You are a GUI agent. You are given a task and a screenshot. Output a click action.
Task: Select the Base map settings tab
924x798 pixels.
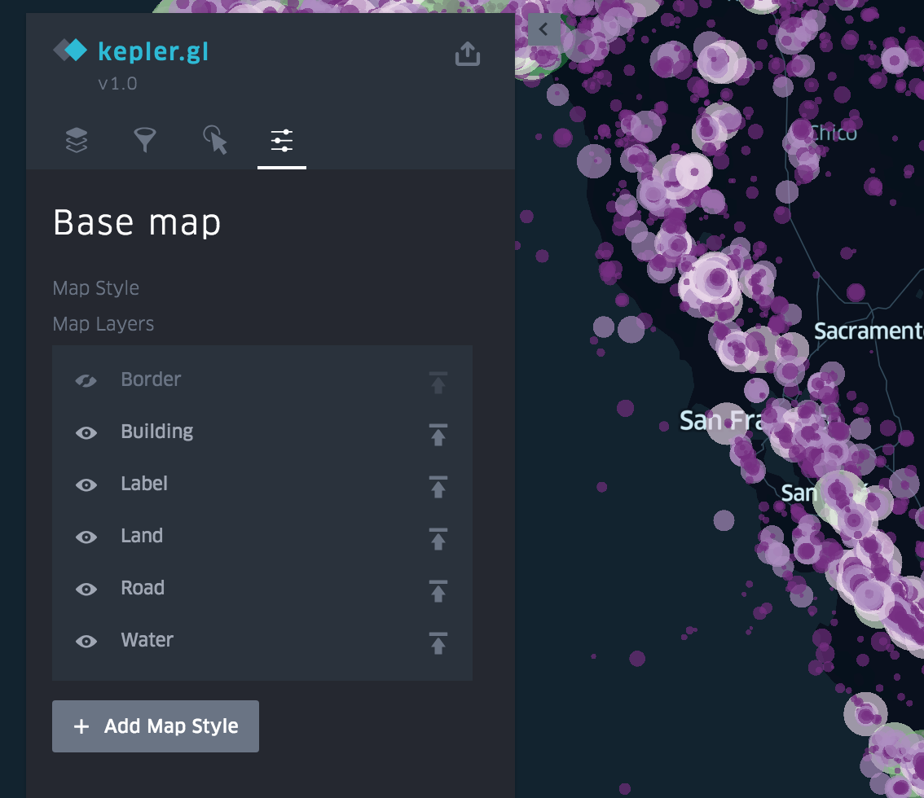click(x=281, y=140)
